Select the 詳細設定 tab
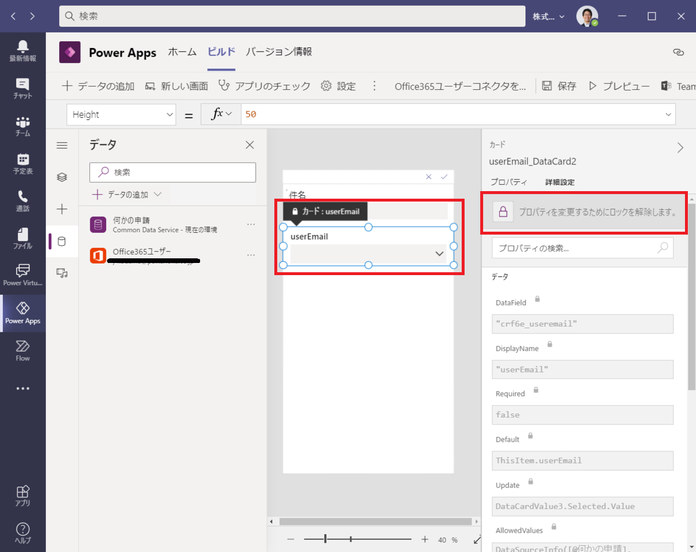 point(560,182)
